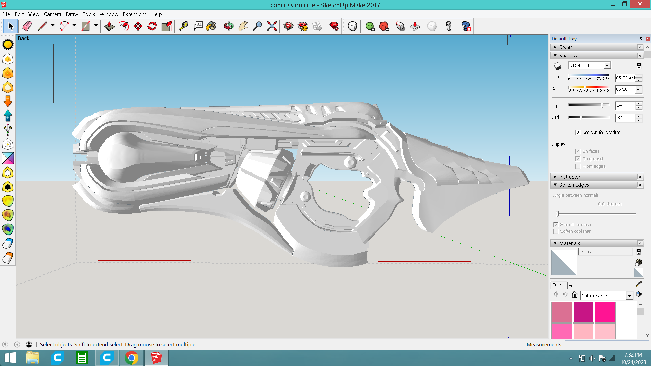The height and width of the screenshot is (366, 651).
Task: Pick the Eraser tool in top toolbar
Action: click(x=27, y=26)
